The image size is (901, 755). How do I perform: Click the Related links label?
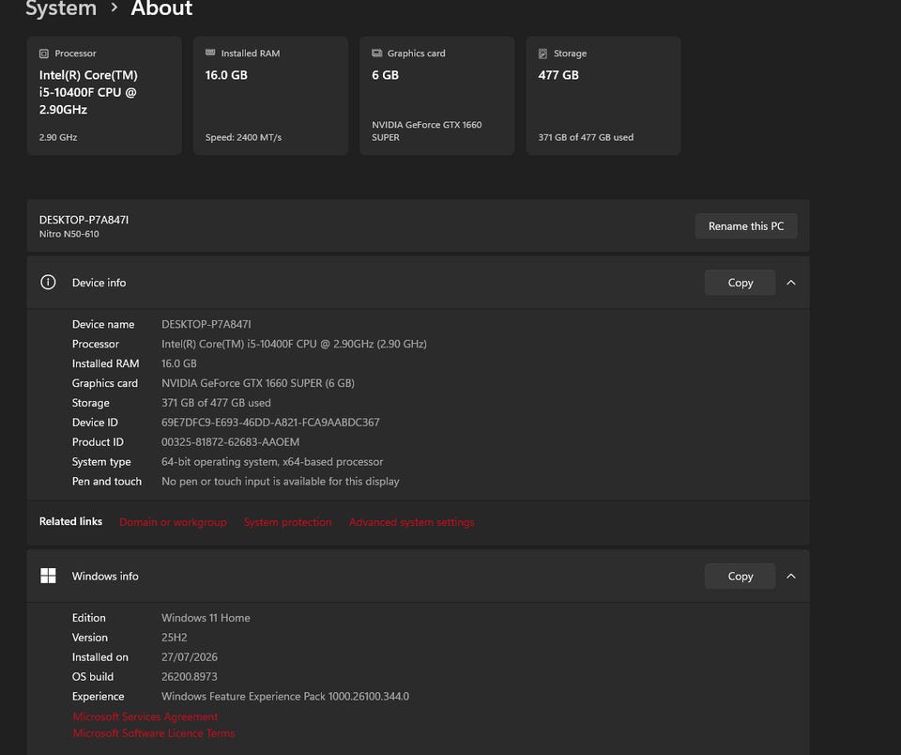click(x=70, y=521)
